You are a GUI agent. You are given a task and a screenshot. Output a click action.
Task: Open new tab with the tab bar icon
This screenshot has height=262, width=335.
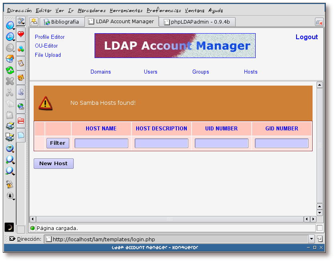click(34, 22)
